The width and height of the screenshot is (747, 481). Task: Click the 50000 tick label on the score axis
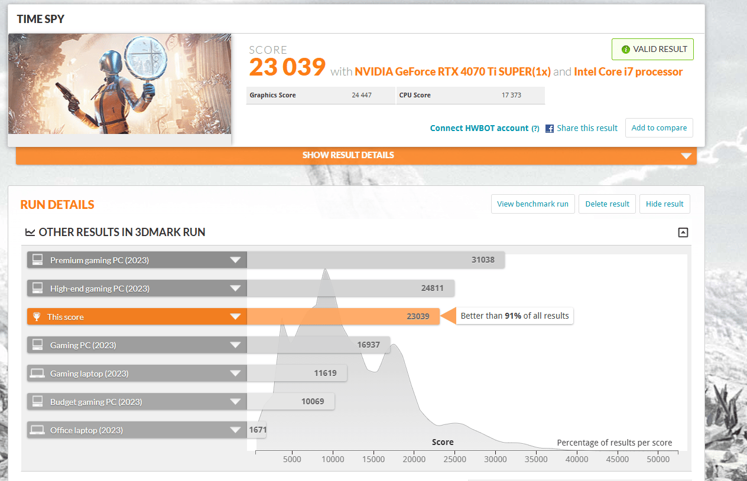pyautogui.click(x=658, y=459)
